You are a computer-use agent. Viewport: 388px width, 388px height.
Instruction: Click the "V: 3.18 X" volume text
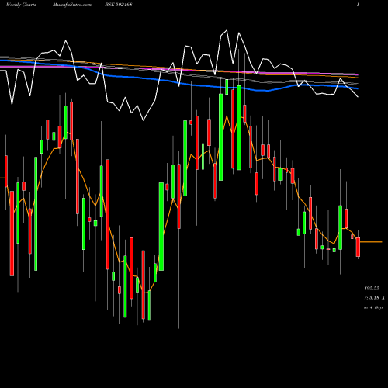click(x=374, y=298)
